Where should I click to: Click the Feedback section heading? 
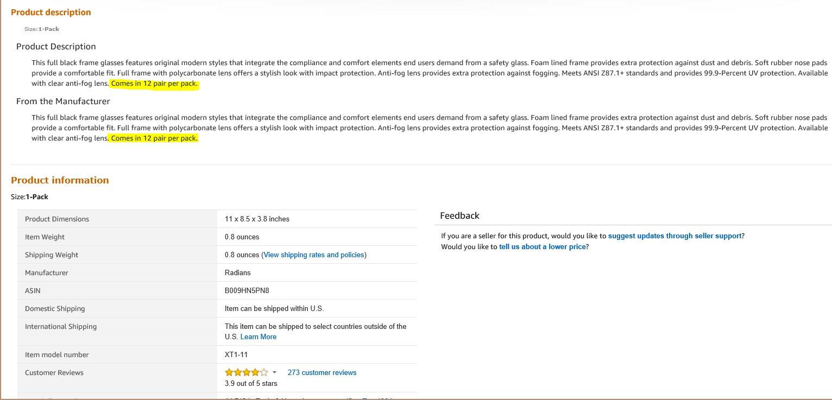[x=459, y=215]
